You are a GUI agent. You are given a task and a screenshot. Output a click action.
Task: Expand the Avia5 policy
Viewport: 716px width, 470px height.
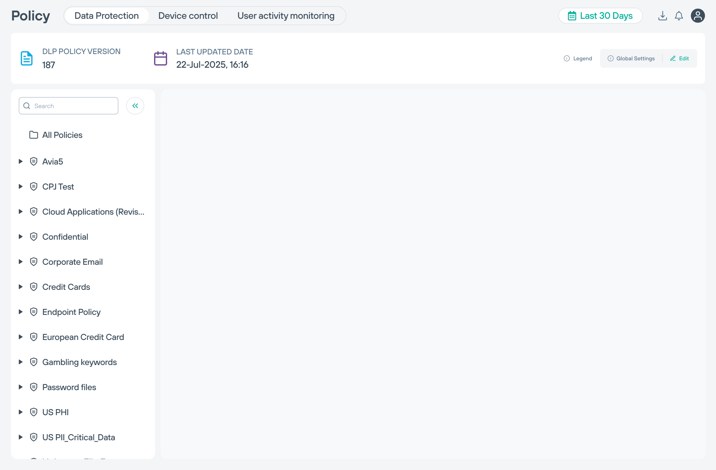[x=20, y=162]
